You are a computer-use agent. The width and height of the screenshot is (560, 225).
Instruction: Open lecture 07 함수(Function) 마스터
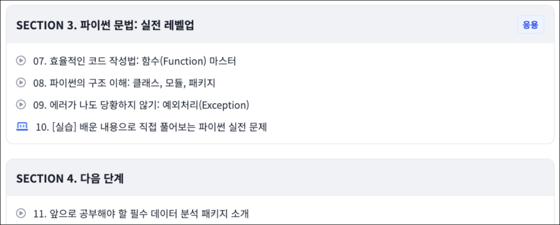tap(135, 61)
